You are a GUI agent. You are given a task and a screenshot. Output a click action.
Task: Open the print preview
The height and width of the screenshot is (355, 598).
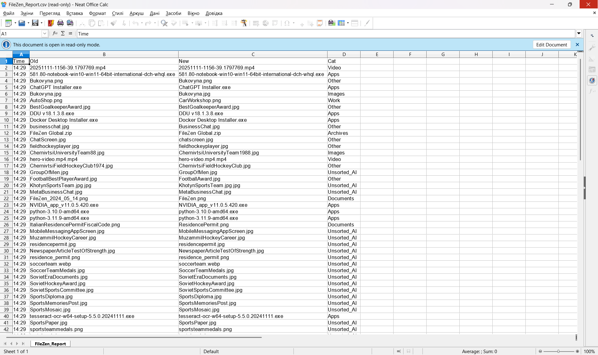tap(70, 23)
